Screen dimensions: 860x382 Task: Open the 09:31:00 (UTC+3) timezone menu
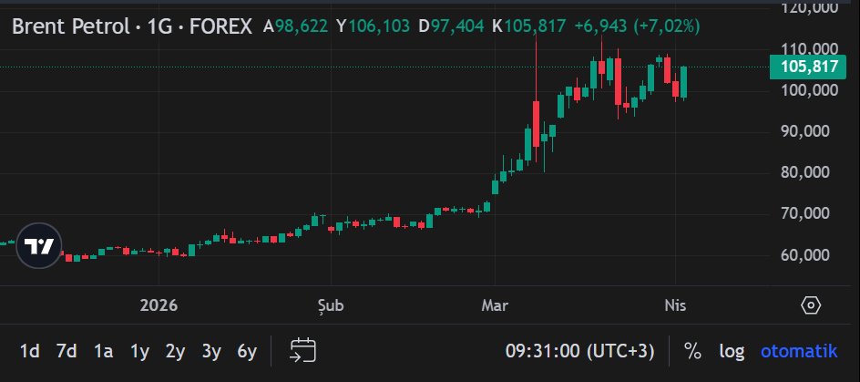point(579,351)
